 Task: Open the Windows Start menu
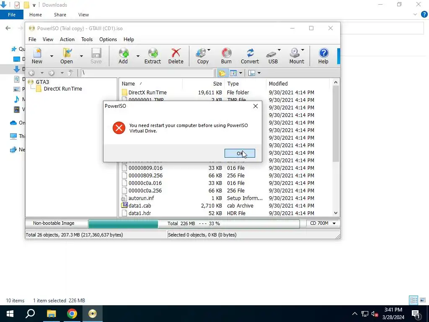coord(10,314)
